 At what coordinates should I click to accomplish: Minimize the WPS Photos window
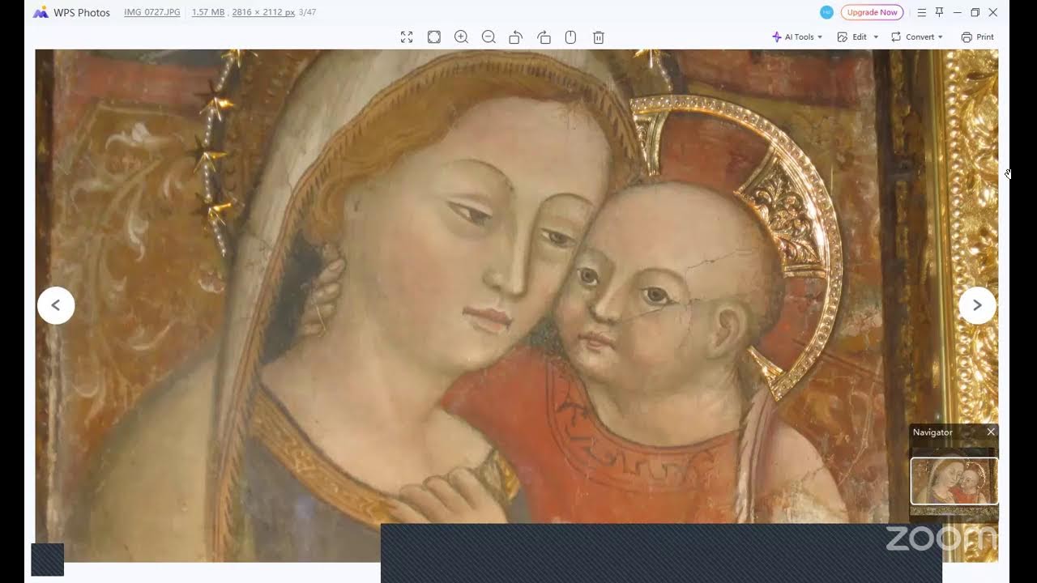(x=958, y=12)
